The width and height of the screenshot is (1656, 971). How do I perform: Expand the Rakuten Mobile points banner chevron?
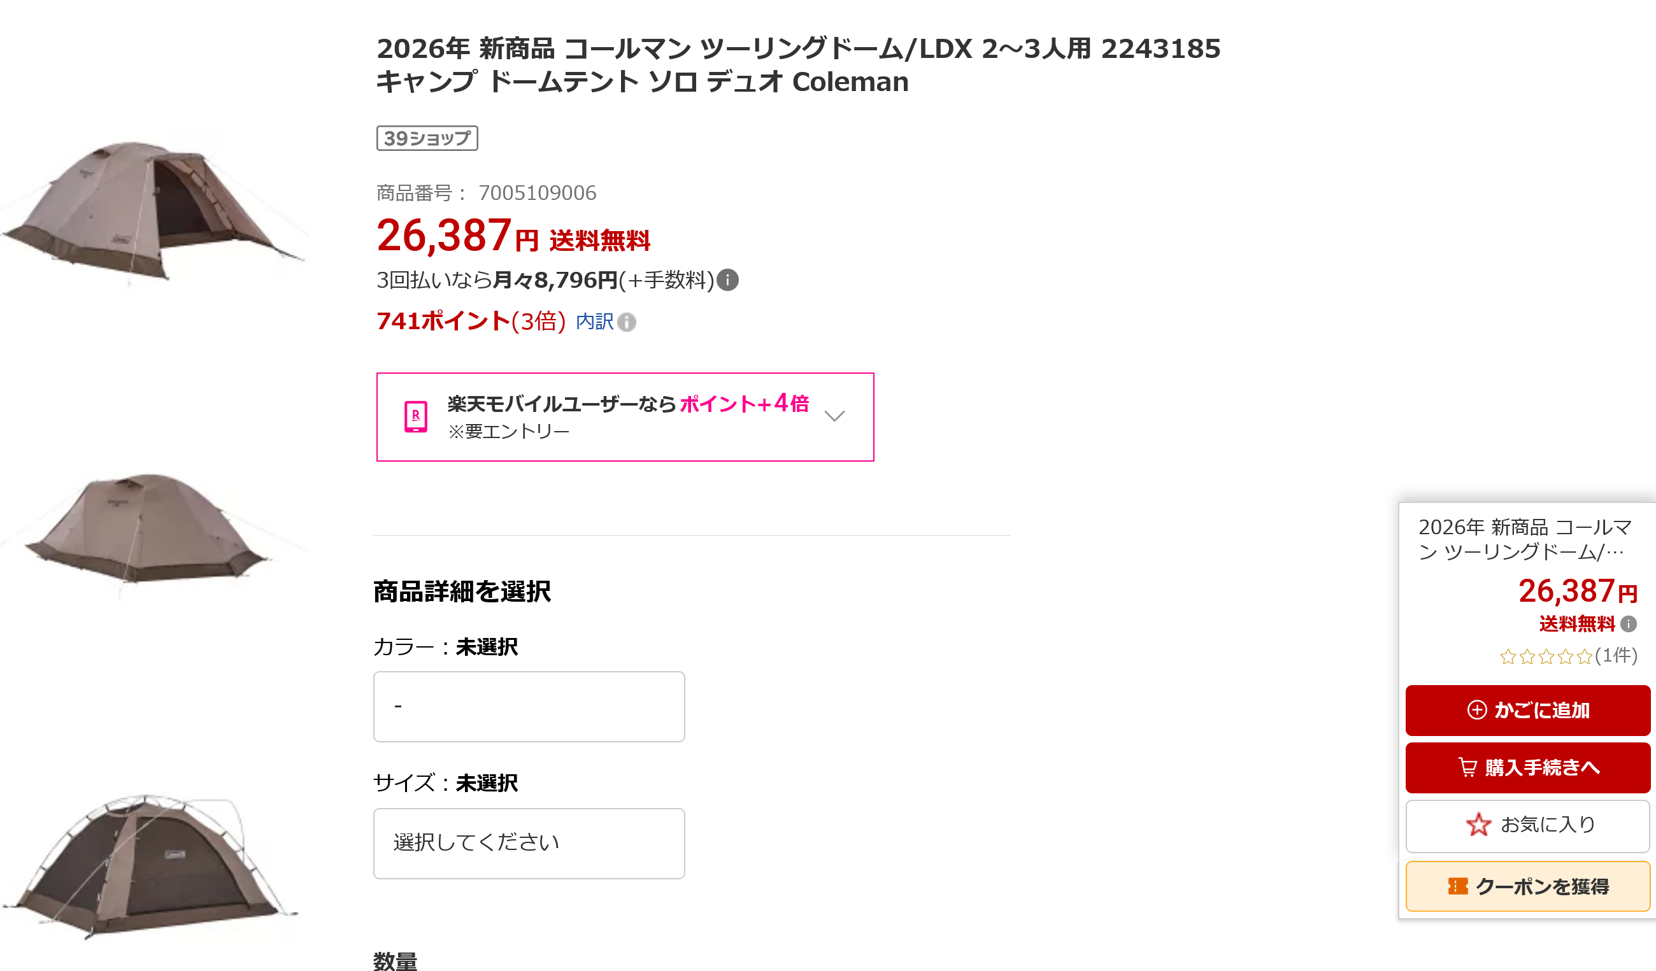[x=834, y=416]
